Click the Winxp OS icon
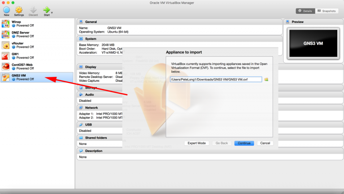Image resolution: width=344 pixels, height=194 pixels. tap(5, 24)
